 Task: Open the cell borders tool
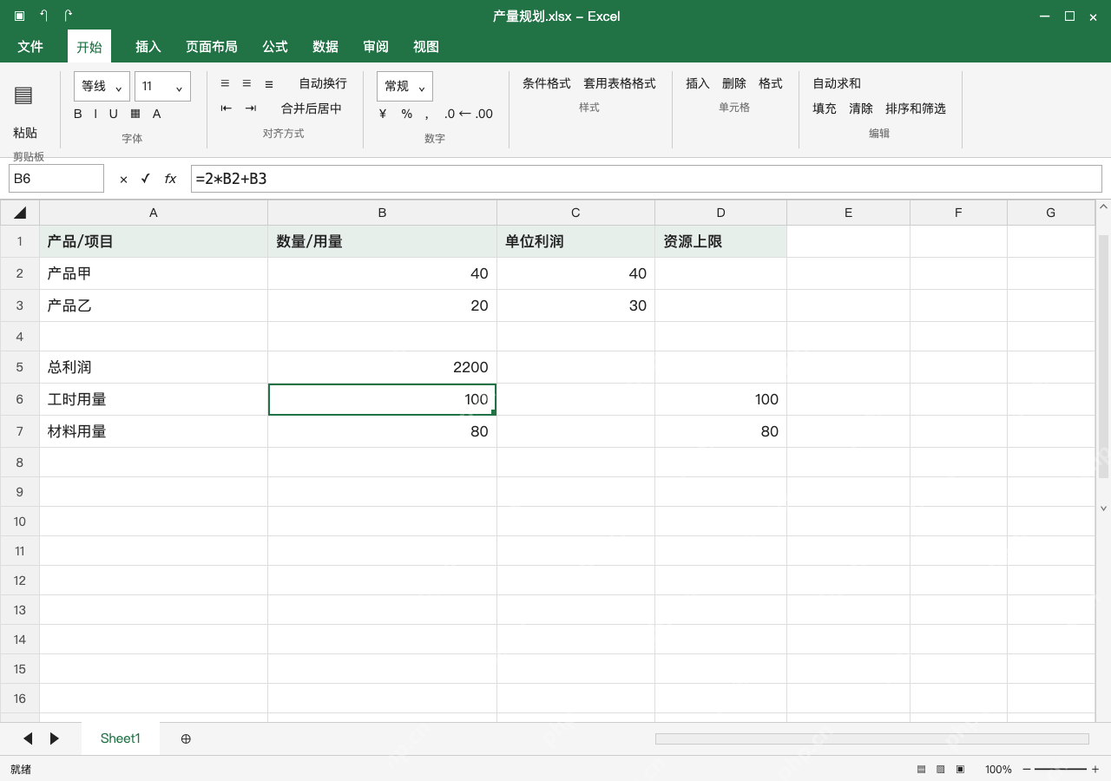pyautogui.click(x=135, y=114)
